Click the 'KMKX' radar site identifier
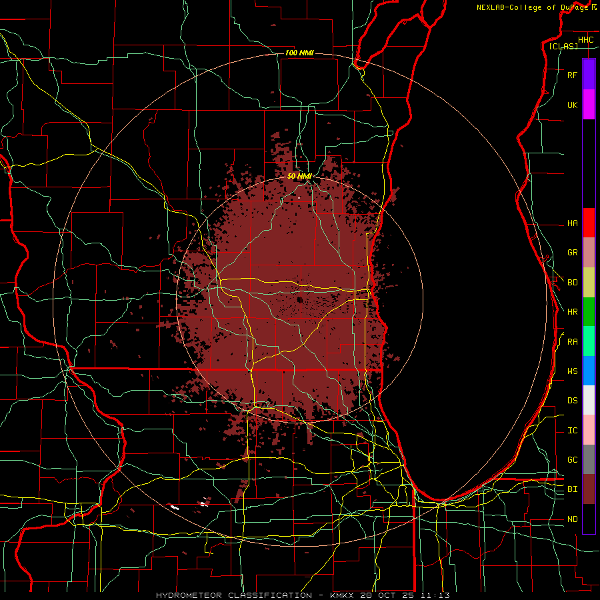Viewport: 600px width, 600px height. click(x=341, y=595)
